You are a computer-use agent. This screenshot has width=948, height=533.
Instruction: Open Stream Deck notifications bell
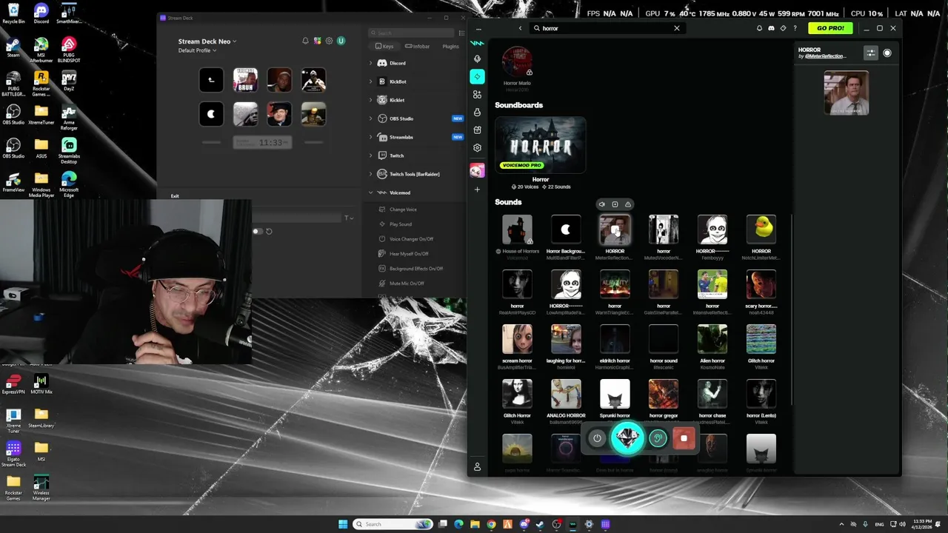tap(305, 41)
